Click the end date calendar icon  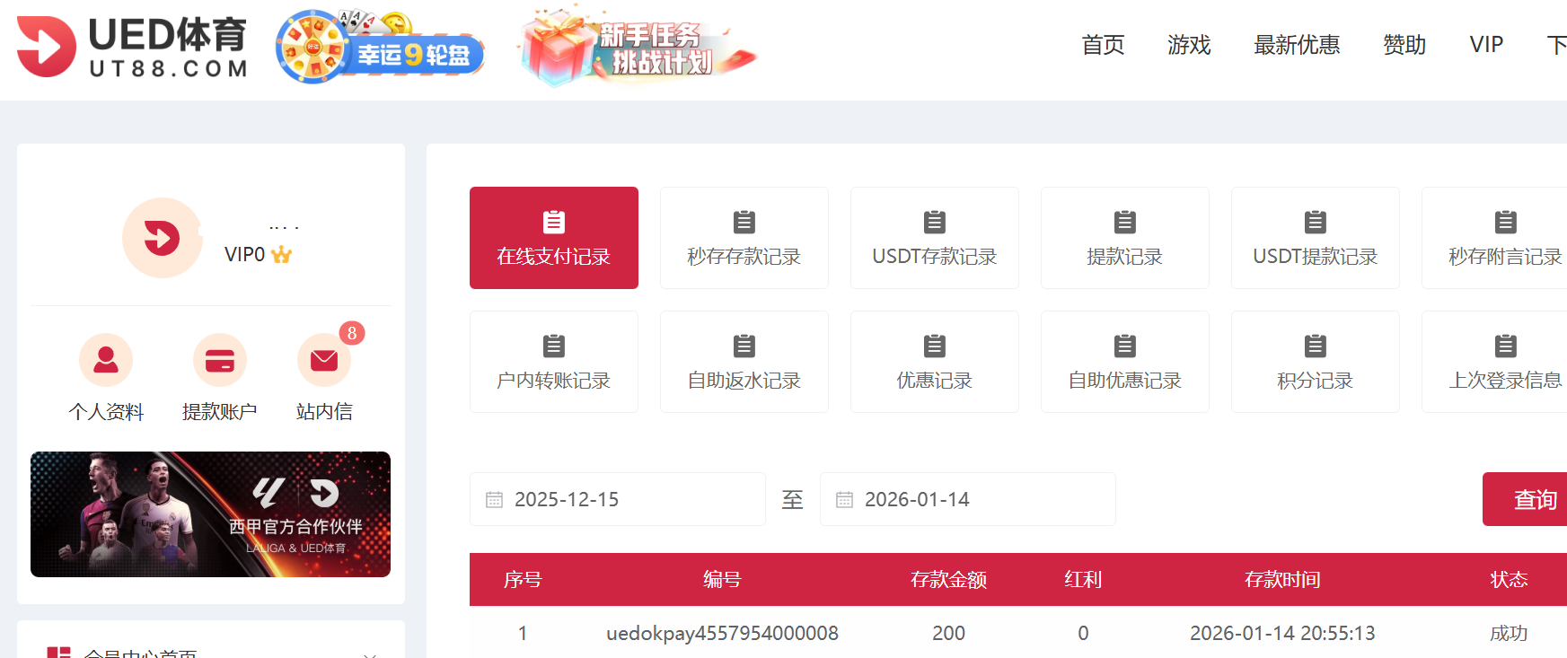844,499
